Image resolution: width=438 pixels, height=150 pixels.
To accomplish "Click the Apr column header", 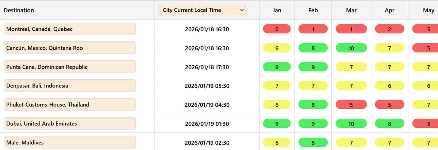I will (x=389, y=10).
